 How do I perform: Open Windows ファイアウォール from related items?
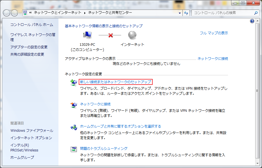coord(32,130)
